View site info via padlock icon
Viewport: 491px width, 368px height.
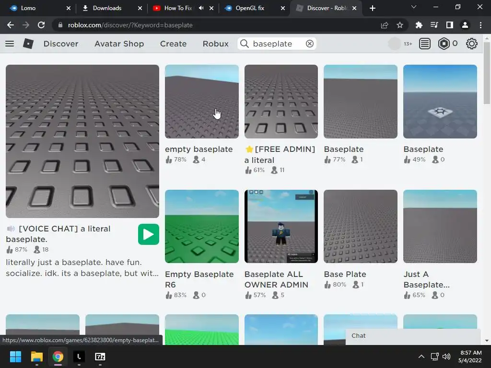tap(60, 25)
